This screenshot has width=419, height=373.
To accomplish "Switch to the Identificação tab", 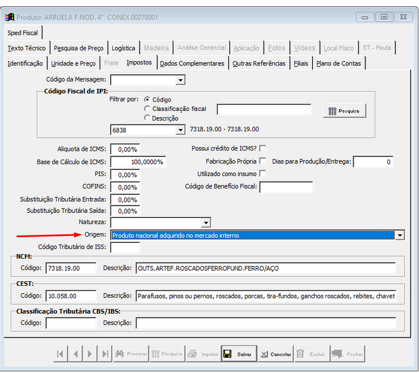I will 25,64.
